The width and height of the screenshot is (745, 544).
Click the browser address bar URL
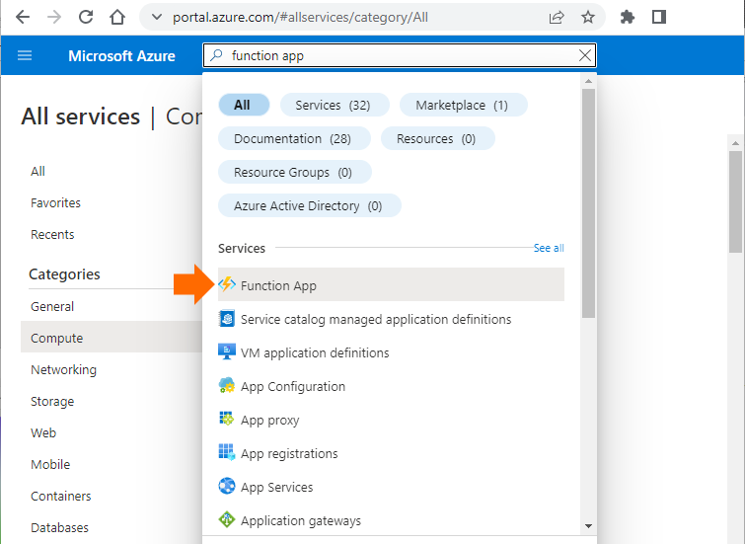point(300,17)
